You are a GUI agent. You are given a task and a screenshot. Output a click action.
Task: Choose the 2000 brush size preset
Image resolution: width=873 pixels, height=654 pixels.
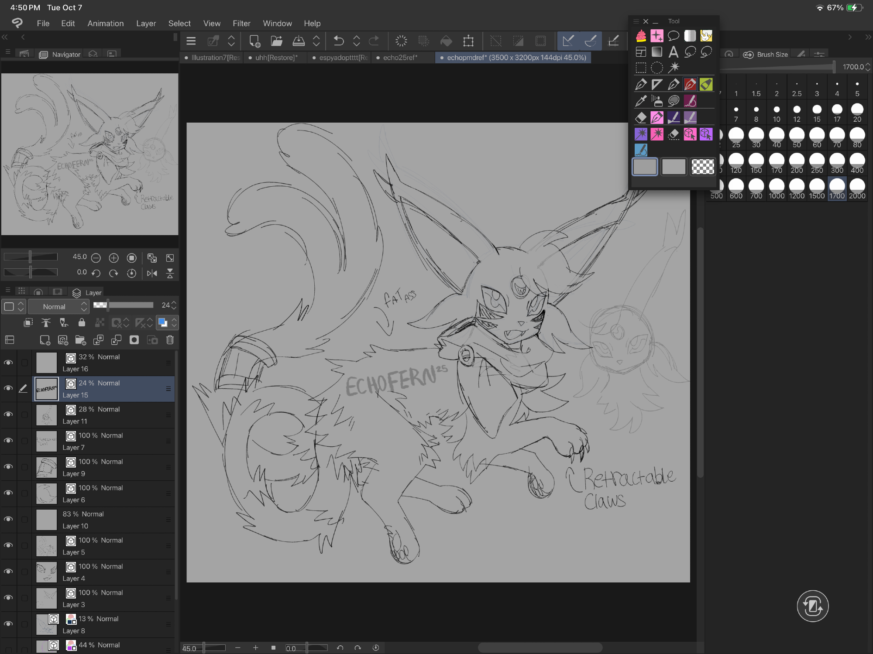pos(857,189)
